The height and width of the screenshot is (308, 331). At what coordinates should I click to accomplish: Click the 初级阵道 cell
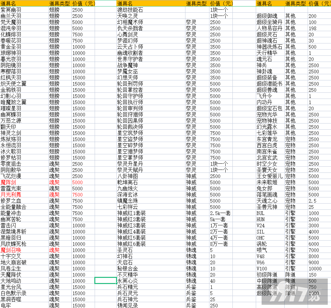267,275
